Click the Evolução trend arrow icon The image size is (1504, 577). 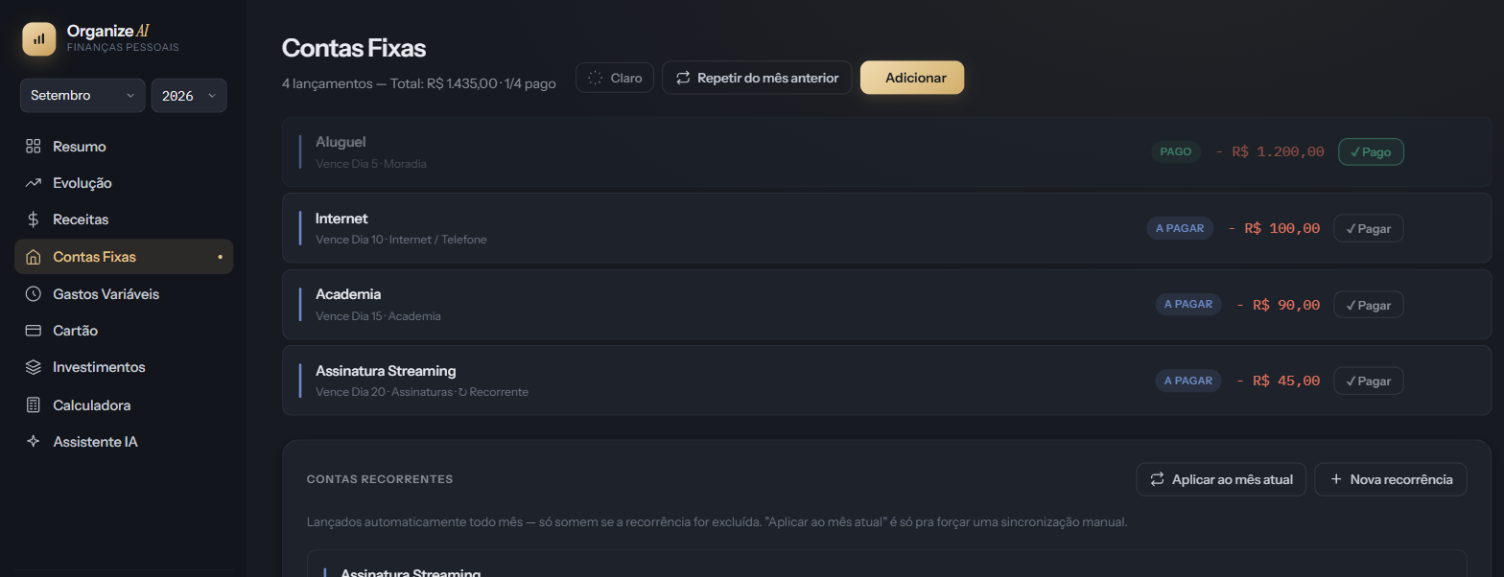(x=34, y=183)
